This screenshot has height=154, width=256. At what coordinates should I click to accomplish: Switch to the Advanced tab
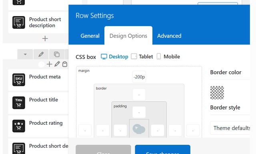(x=169, y=36)
